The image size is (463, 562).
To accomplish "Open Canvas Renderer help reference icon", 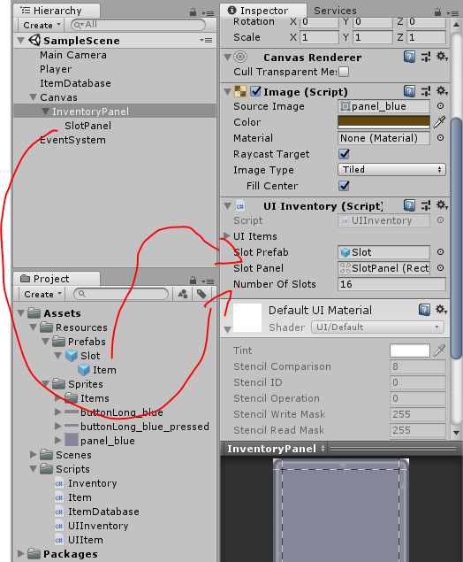I will pos(410,57).
